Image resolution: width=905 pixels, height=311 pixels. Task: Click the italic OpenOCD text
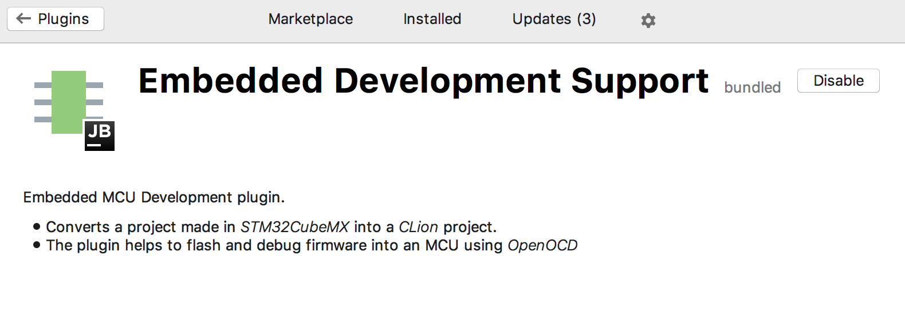tap(542, 245)
